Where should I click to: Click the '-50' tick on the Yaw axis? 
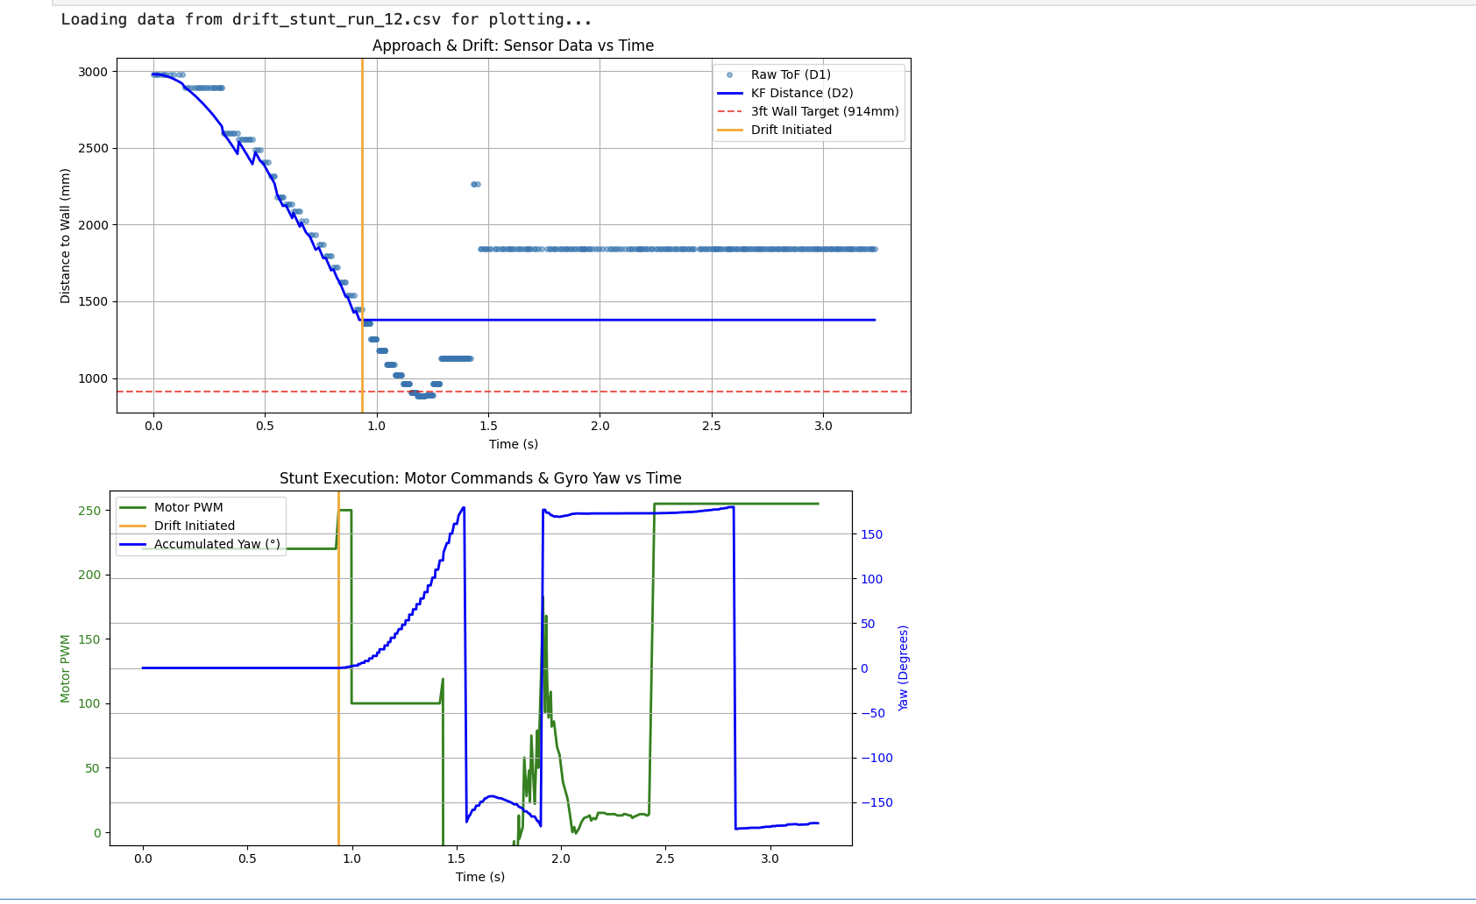[x=873, y=713]
